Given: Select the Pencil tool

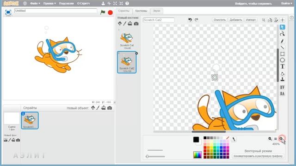Looking at the screenshot, I should [x=282, y=41].
